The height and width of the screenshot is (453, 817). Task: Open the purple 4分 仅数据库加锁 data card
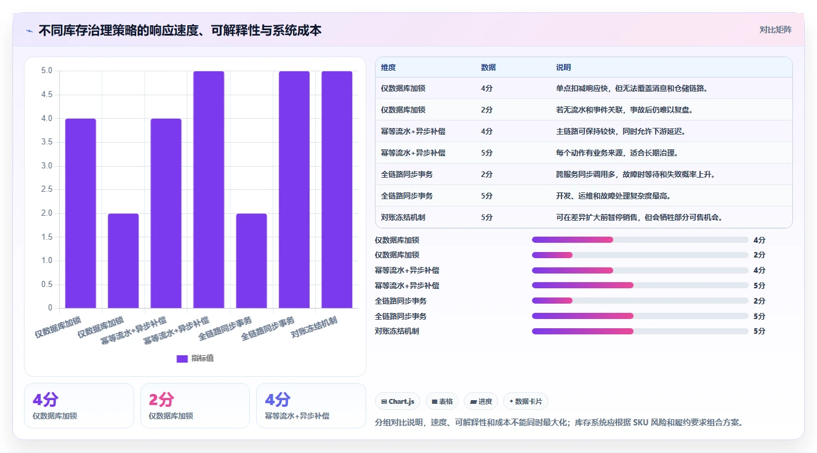(79, 406)
